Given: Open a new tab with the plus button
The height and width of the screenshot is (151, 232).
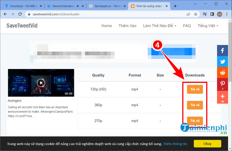Looking at the screenshot, I should tap(175, 6).
